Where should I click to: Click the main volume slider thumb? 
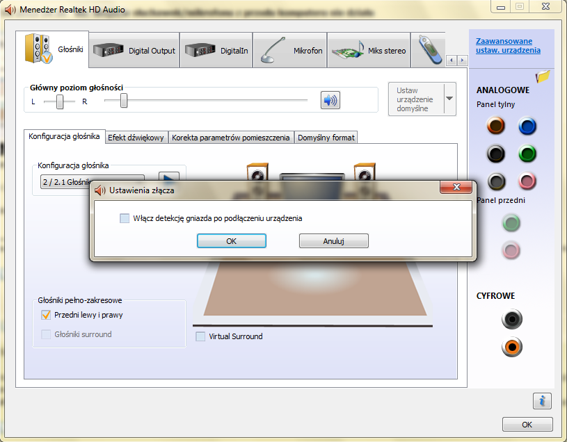(x=124, y=100)
